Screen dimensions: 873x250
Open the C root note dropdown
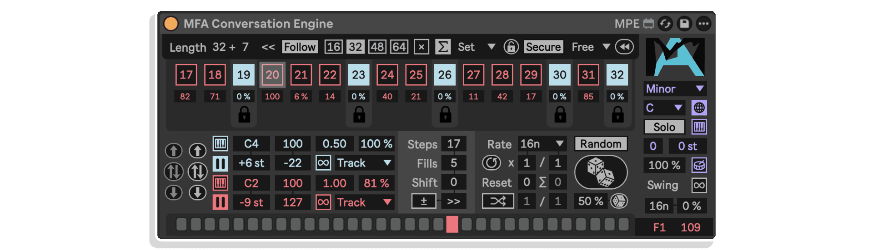coord(664,108)
